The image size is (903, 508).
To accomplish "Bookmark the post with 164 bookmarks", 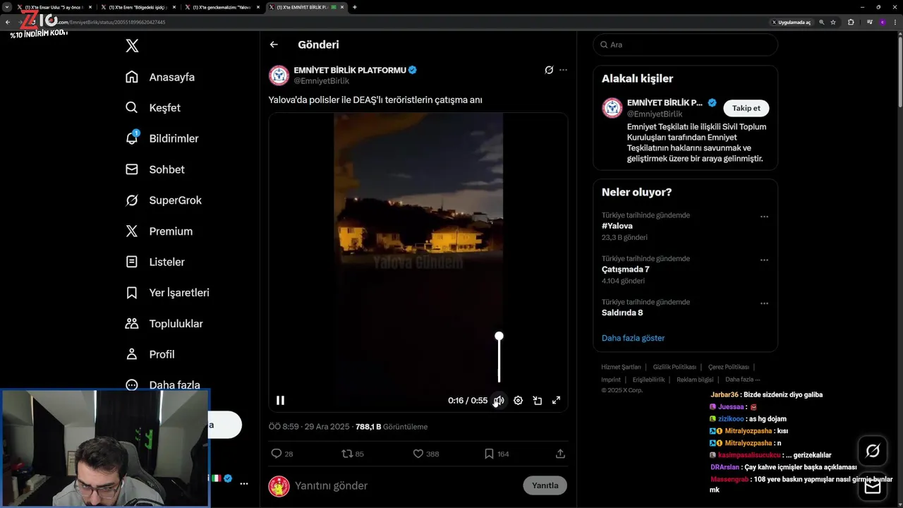I will 497,454.
